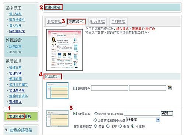Click the file path field before 瀏覽 button
The height and width of the screenshot is (135, 184).
coord(142,114)
